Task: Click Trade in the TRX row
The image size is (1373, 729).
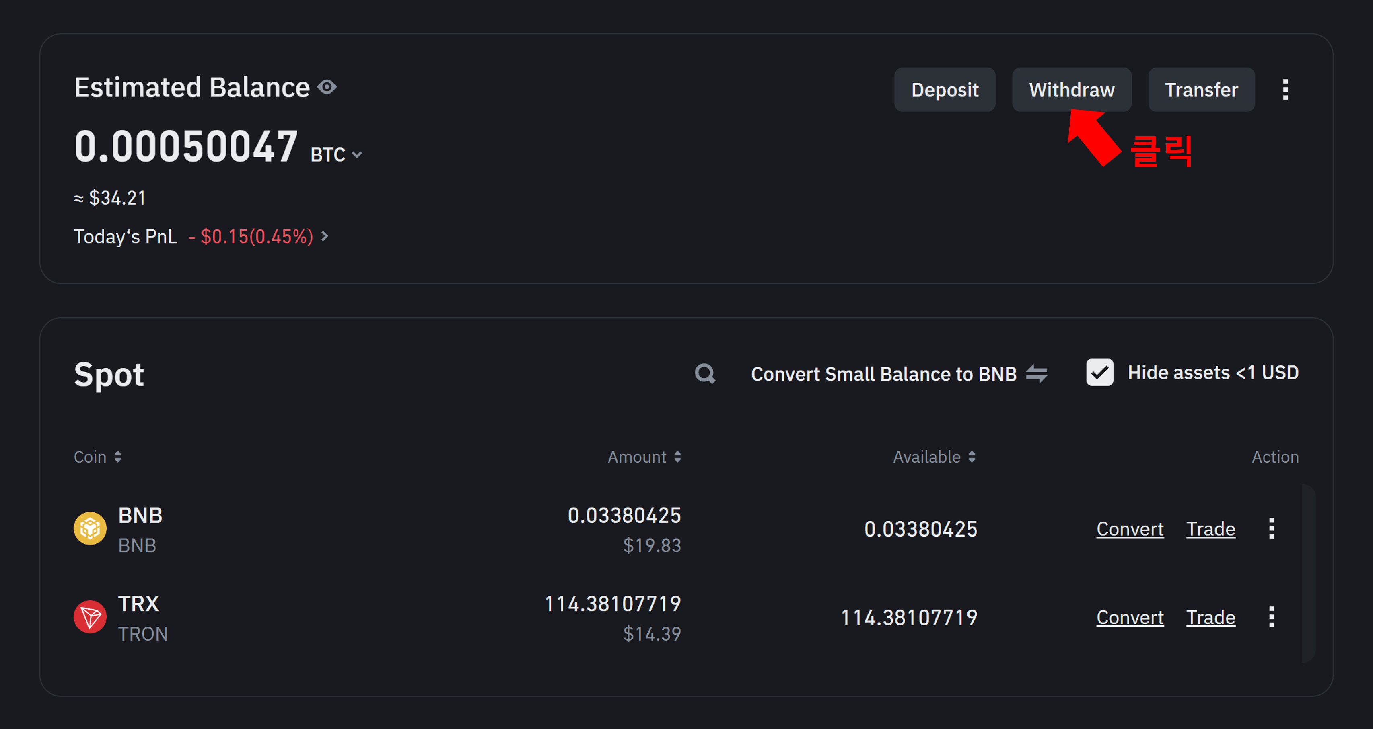Action: 1210,617
